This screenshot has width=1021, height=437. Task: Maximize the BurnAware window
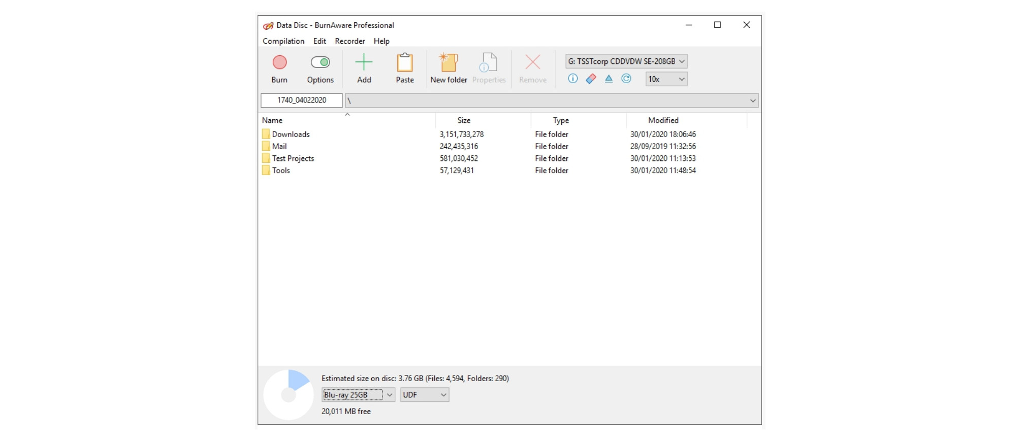tap(717, 25)
